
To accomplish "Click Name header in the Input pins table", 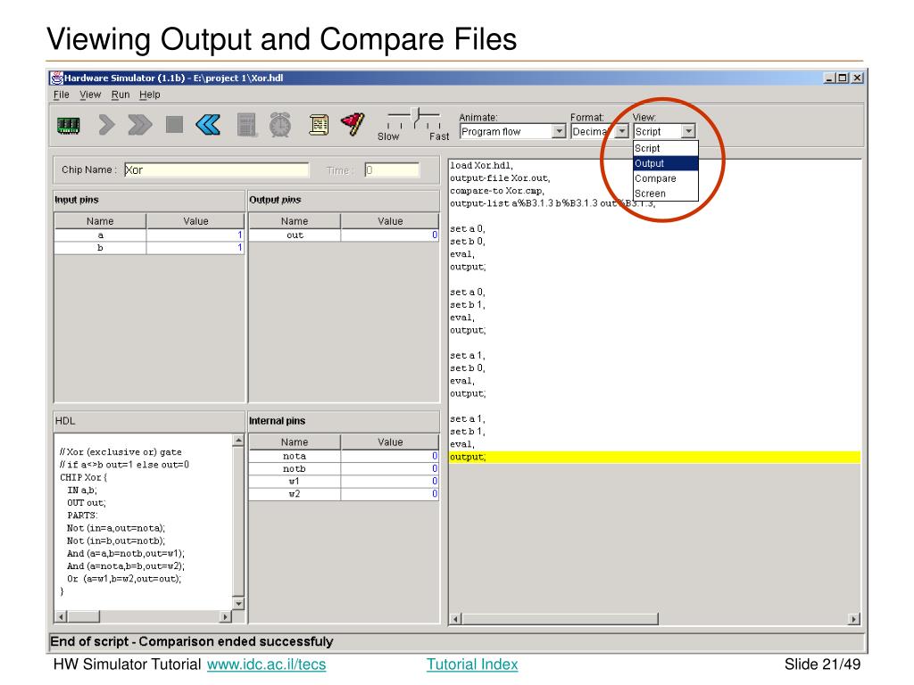I will pos(100,221).
